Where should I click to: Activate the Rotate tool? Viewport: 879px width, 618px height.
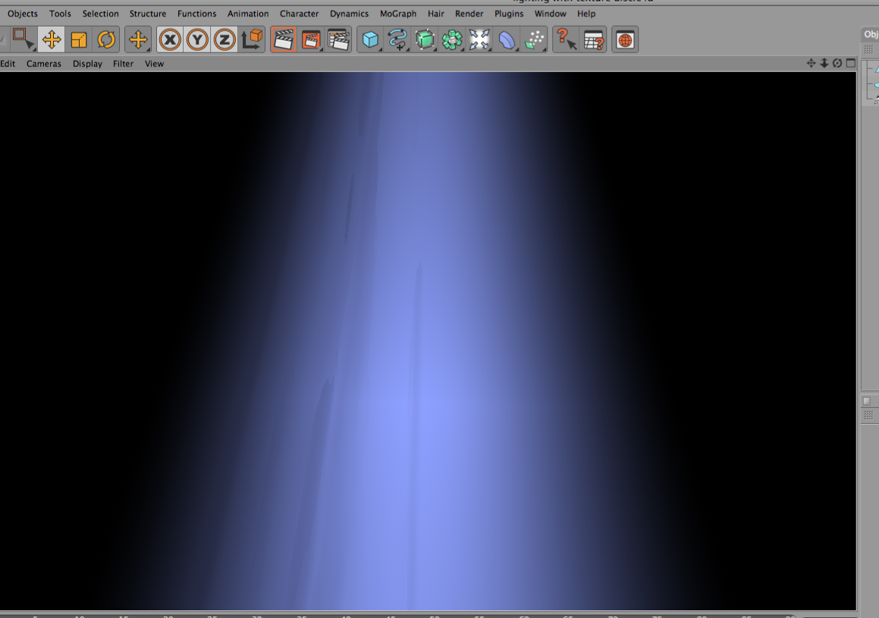point(106,39)
